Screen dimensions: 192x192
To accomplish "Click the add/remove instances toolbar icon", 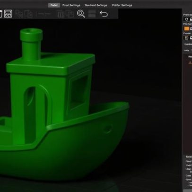I will point(43,14).
